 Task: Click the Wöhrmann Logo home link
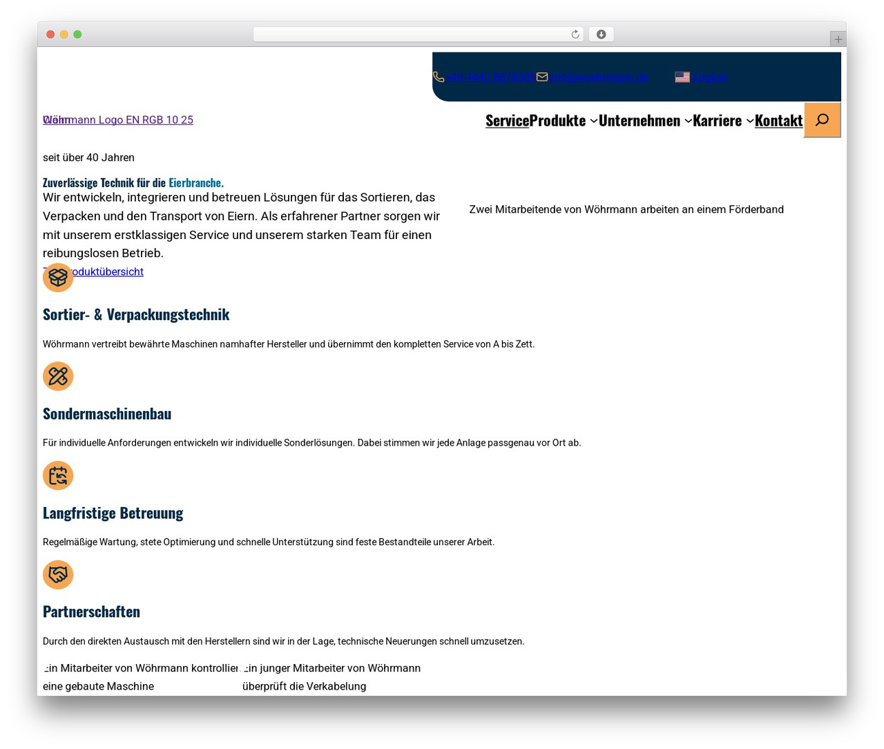tap(118, 120)
